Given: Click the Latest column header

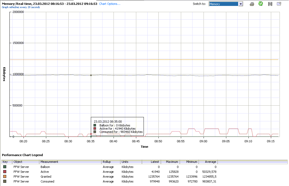Looking at the screenshot, I should coord(151,162).
